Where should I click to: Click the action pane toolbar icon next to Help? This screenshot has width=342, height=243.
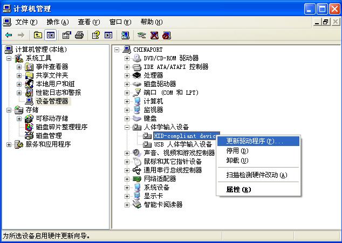pyautogui.click(x=108, y=35)
